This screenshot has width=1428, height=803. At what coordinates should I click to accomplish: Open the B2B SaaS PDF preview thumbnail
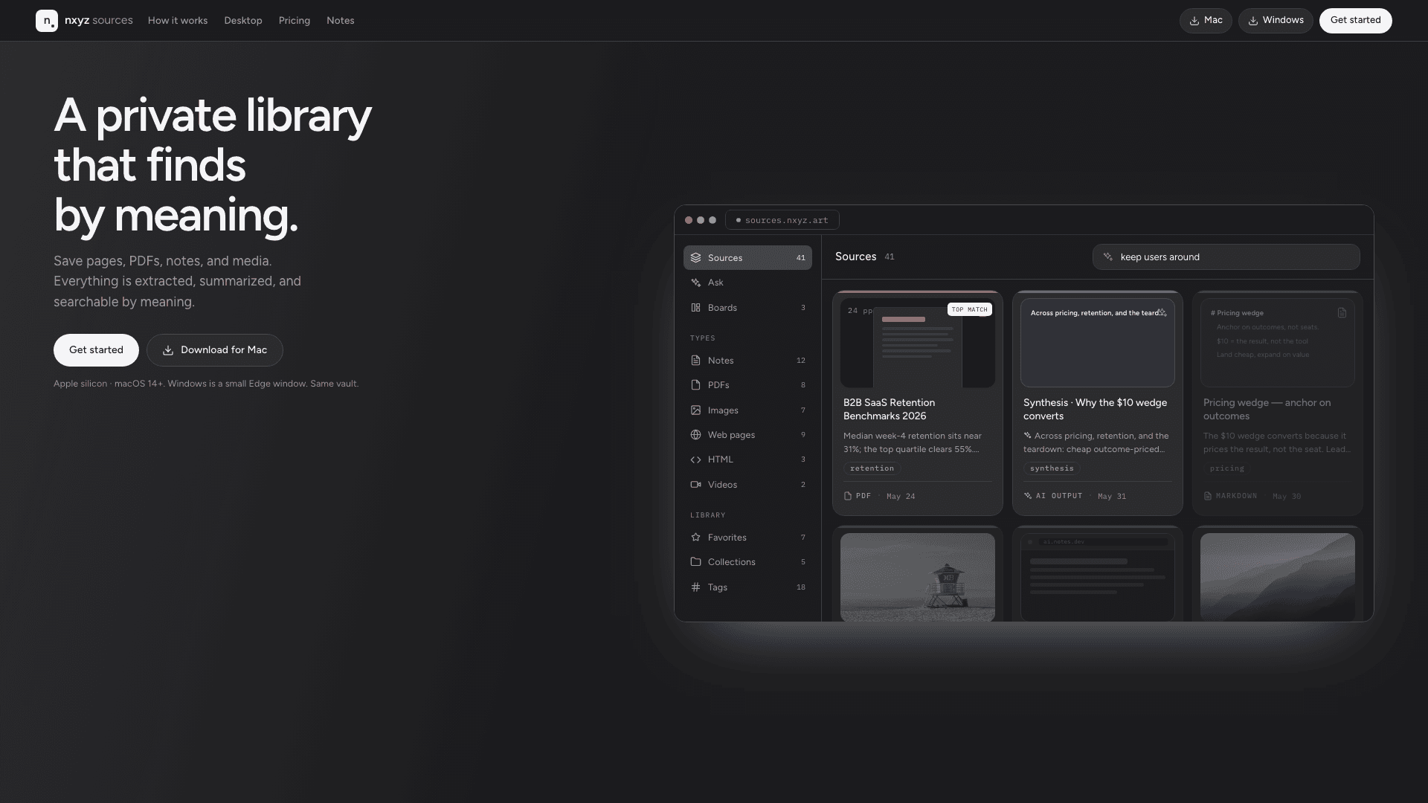tap(918, 343)
